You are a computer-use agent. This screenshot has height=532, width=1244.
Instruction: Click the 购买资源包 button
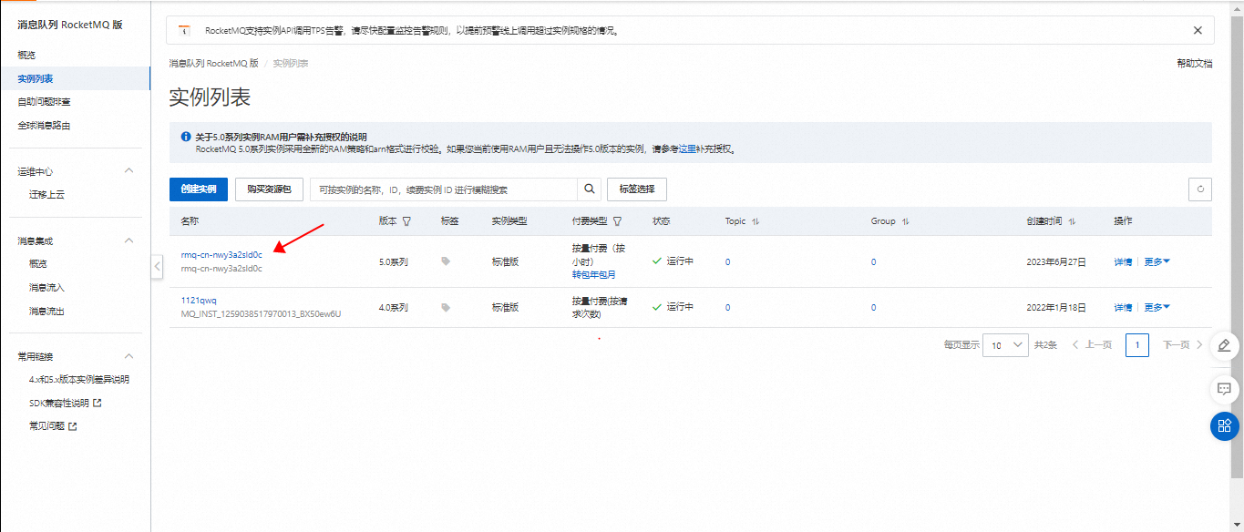tap(269, 189)
